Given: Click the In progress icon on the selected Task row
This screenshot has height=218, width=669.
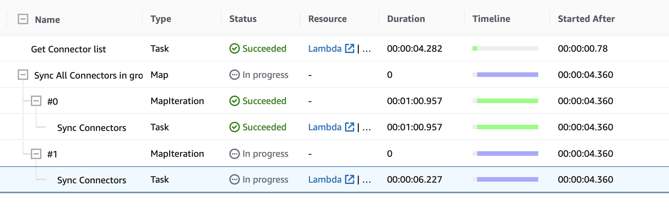Looking at the screenshot, I should [234, 180].
